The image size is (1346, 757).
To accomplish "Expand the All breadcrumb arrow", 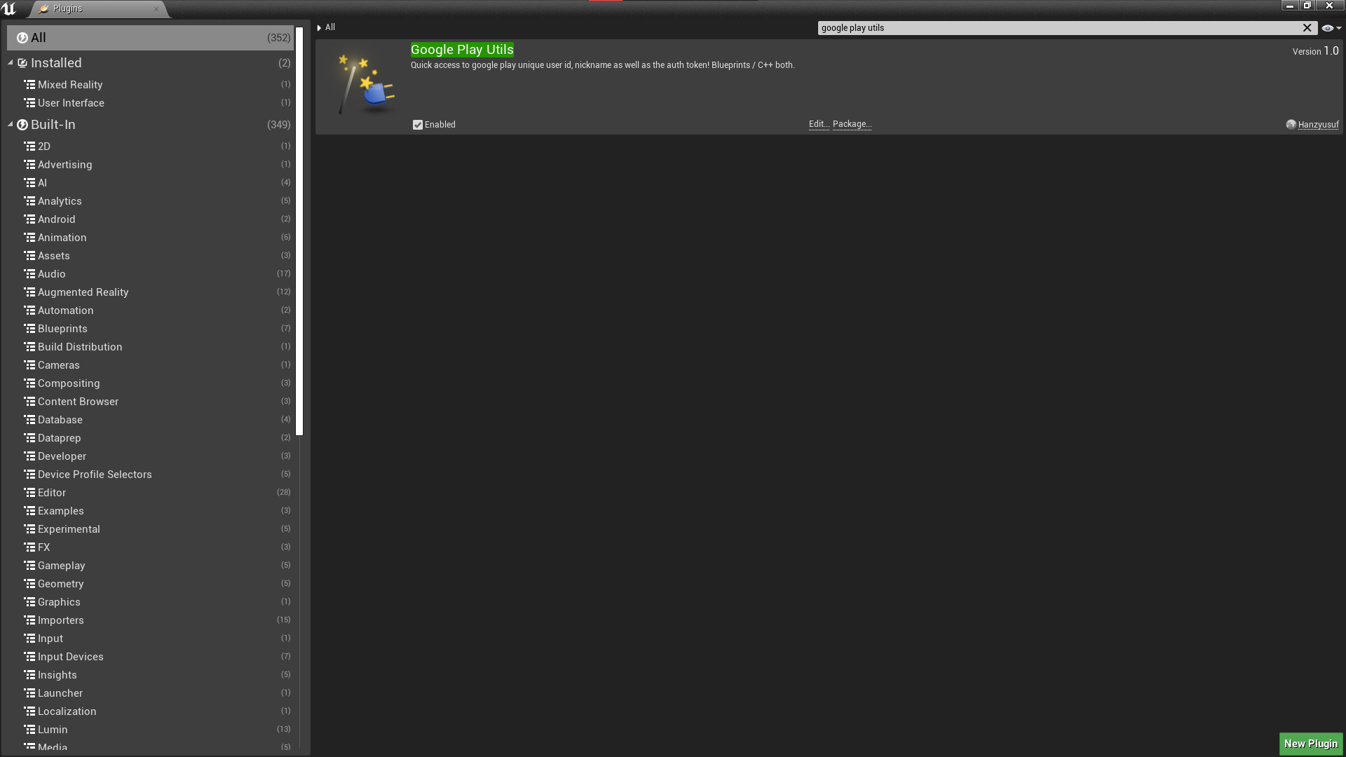I will [x=319, y=28].
